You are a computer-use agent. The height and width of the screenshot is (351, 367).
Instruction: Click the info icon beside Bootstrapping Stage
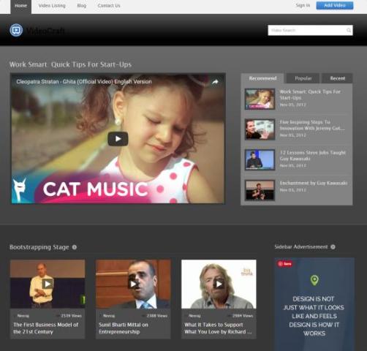point(75,247)
